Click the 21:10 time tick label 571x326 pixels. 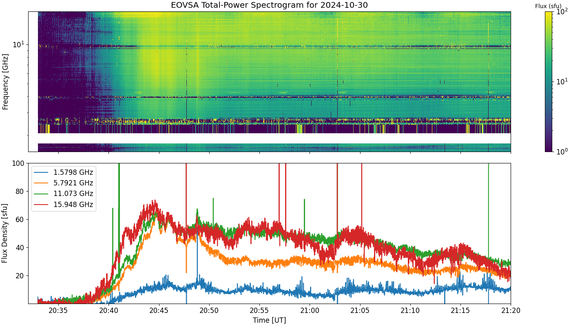(x=410, y=311)
